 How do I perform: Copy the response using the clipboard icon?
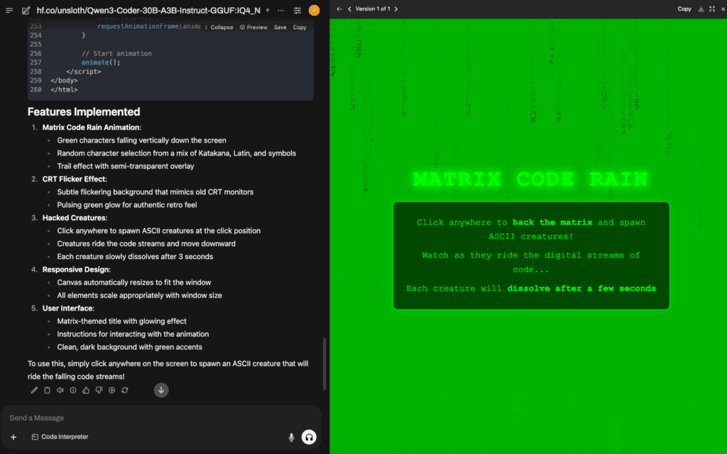click(x=48, y=390)
